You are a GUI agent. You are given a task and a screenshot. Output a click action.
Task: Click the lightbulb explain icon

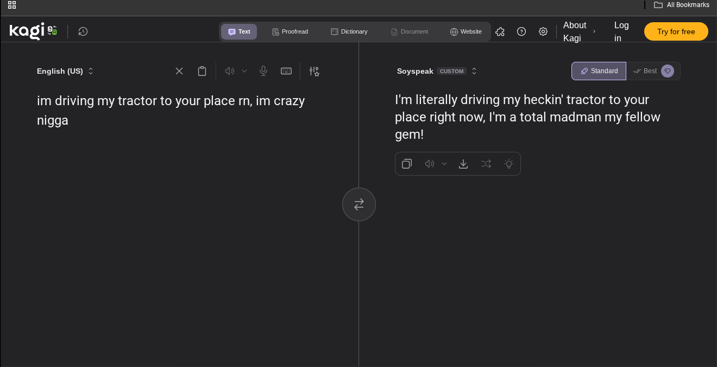click(509, 164)
